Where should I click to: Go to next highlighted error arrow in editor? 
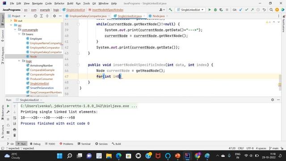(279, 22)
